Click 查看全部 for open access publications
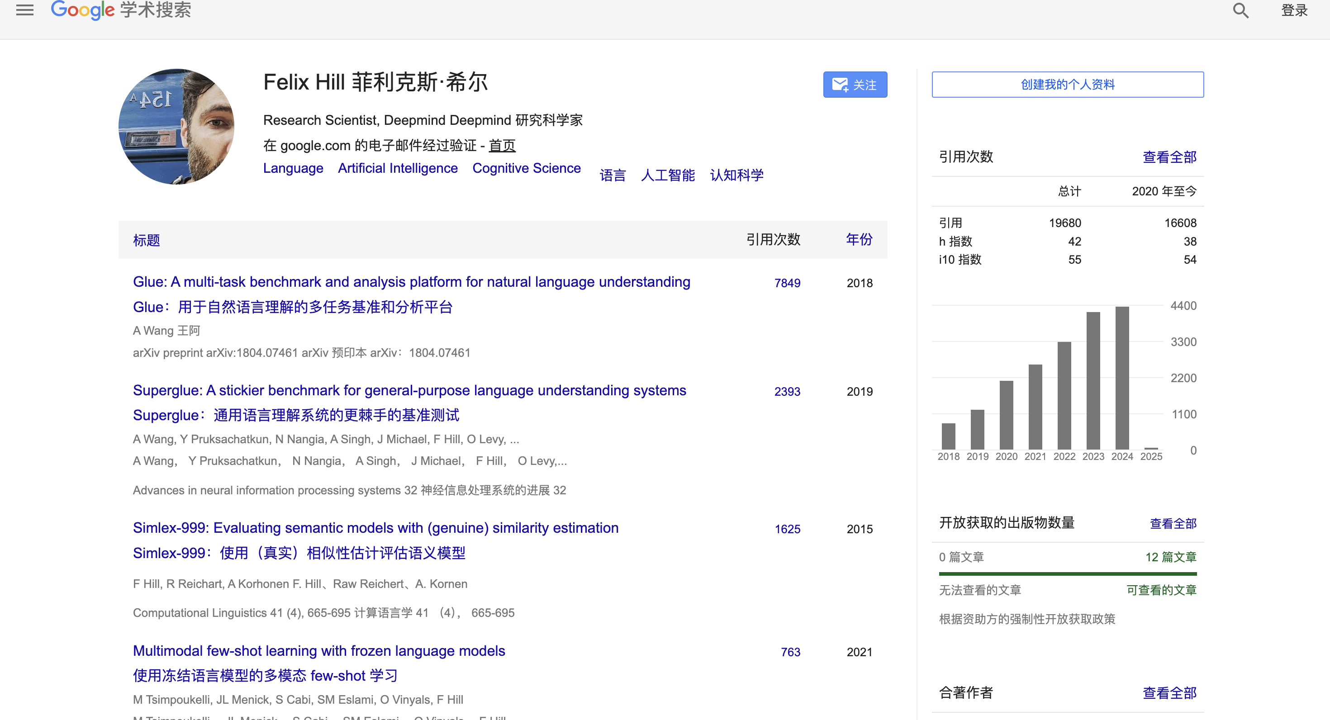 [x=1173, y=523]
